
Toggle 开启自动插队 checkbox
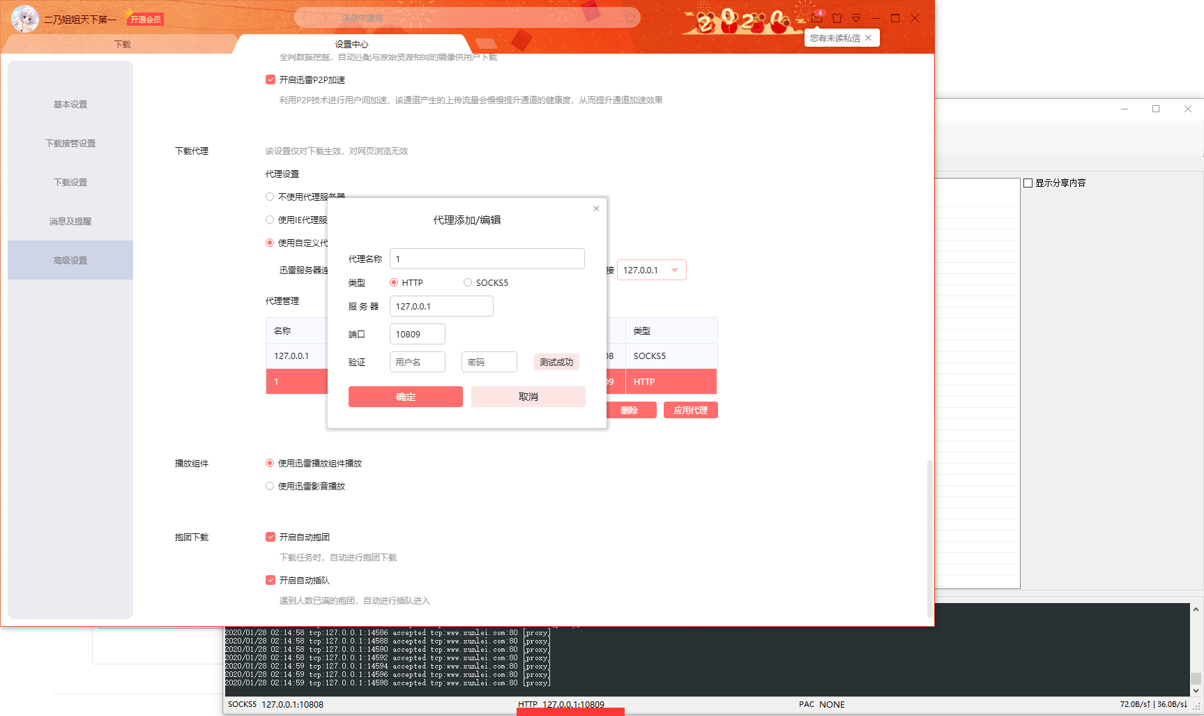(270, 580)
